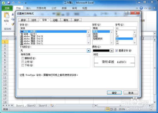Select font size 8 in list
This screenshot has height=113, width=158.
(x=124, y=32)
